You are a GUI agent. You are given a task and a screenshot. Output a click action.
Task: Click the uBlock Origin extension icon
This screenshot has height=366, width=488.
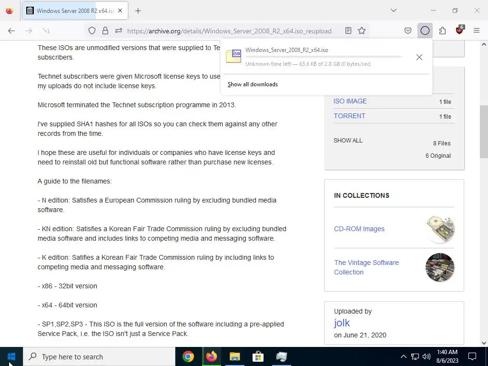coord(460,30)
